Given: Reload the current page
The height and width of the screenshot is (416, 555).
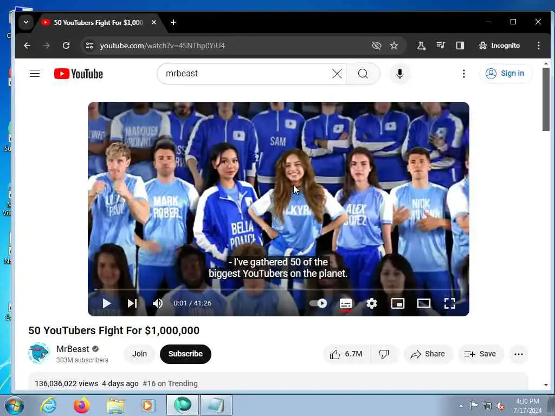Looking at the screenshot, I should pyautogui.click(x=66, y=45).
